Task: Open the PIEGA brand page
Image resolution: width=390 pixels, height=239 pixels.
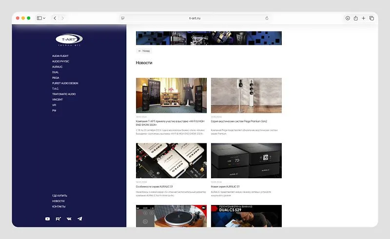Action: tap(56, 78)
